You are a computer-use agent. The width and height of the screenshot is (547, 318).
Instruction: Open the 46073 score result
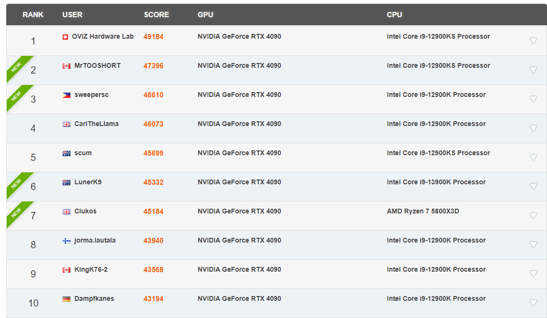pos(153,124)
